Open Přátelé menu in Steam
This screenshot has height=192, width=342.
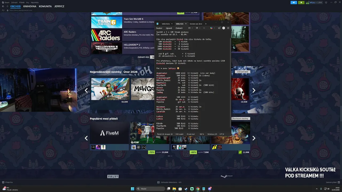(22, 2)
